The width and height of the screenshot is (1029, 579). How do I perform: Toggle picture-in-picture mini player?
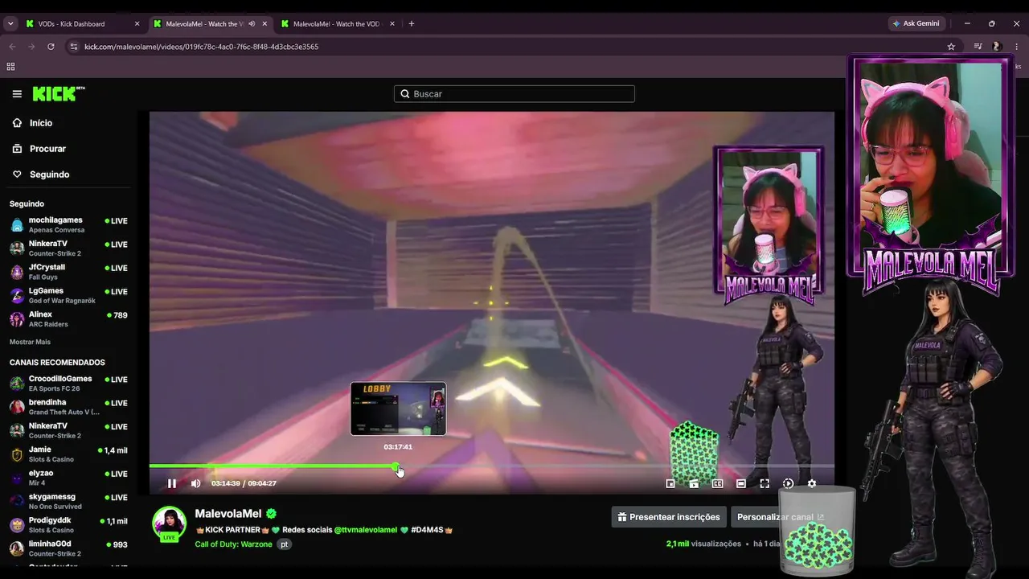coord(670,483)
